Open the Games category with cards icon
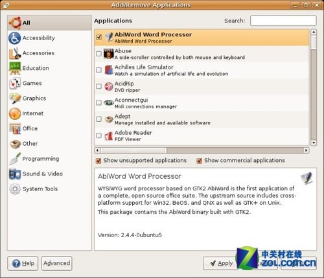Image resolution: width=324 pixels, height=278 pixels. tap(15, 84)
